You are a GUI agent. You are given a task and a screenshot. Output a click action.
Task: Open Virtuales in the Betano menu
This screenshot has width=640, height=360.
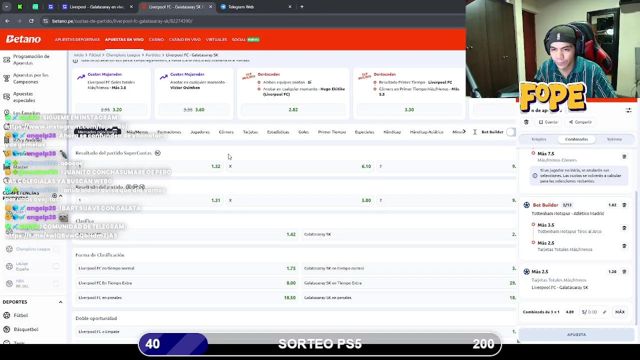click(216, 39)
